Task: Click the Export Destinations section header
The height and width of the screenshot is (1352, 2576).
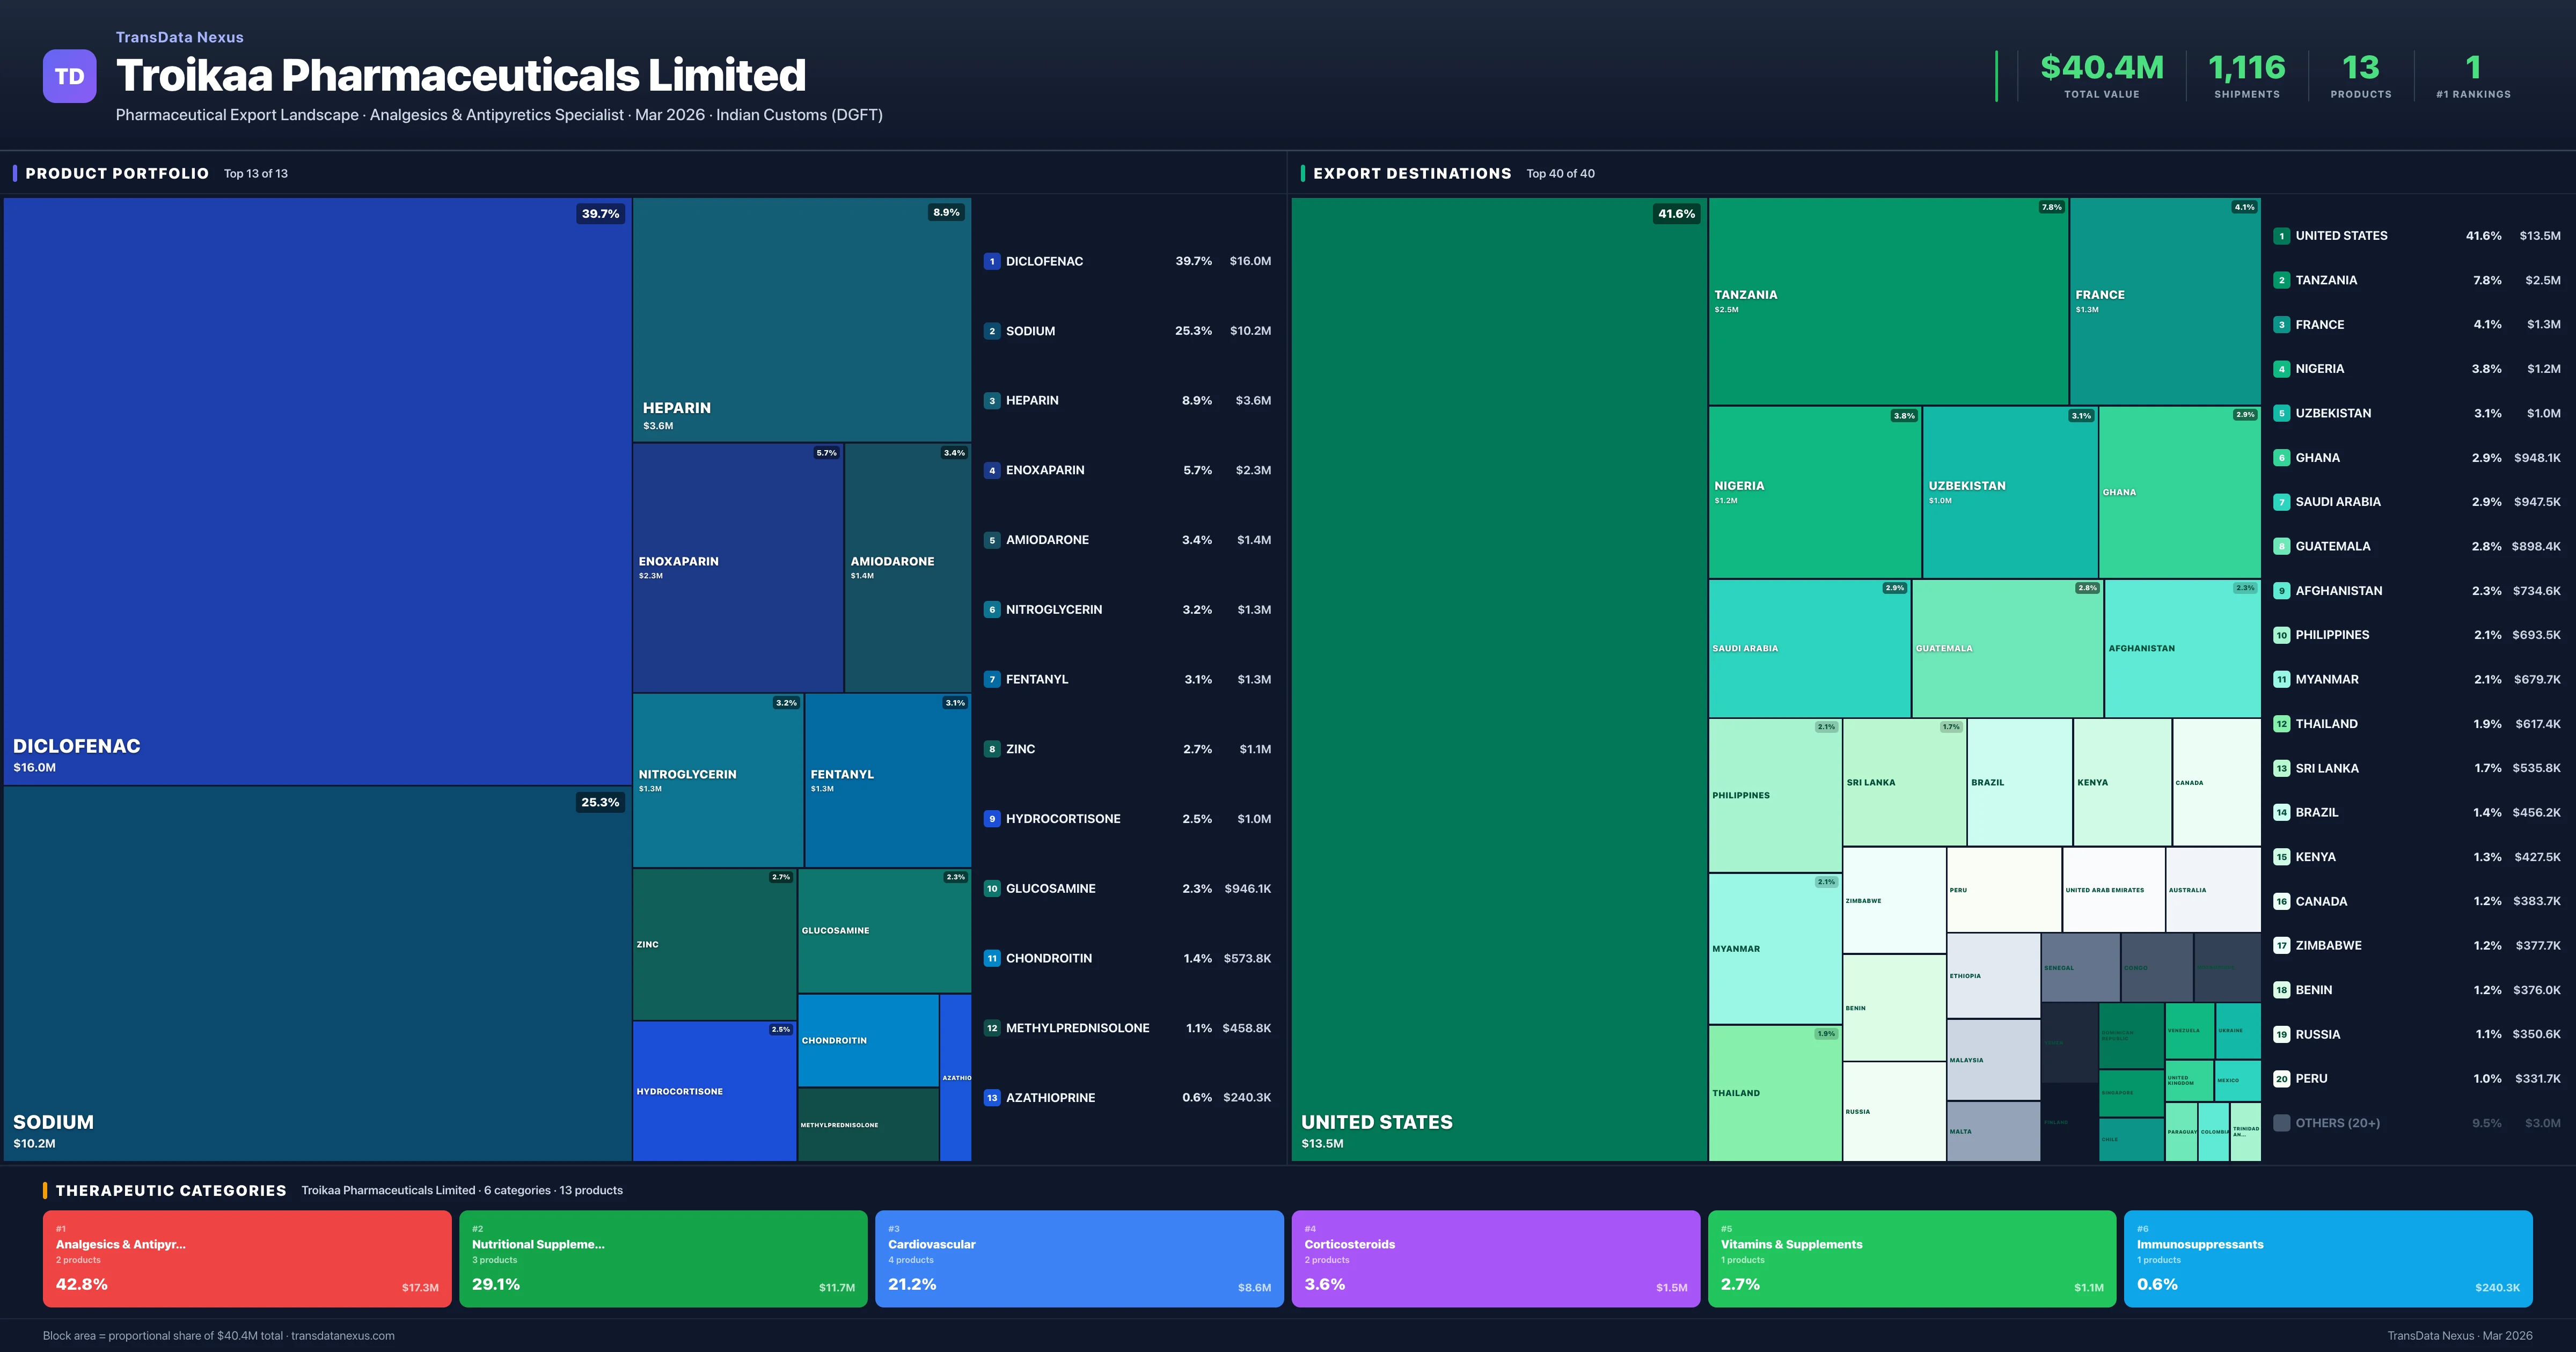Action: (x=1411, y=173)
